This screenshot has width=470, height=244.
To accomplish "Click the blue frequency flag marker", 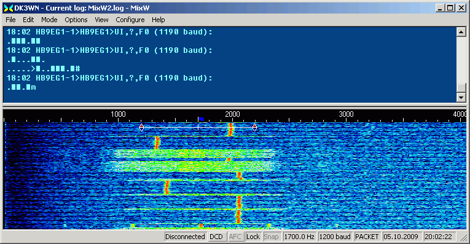I will coord(201,119).
